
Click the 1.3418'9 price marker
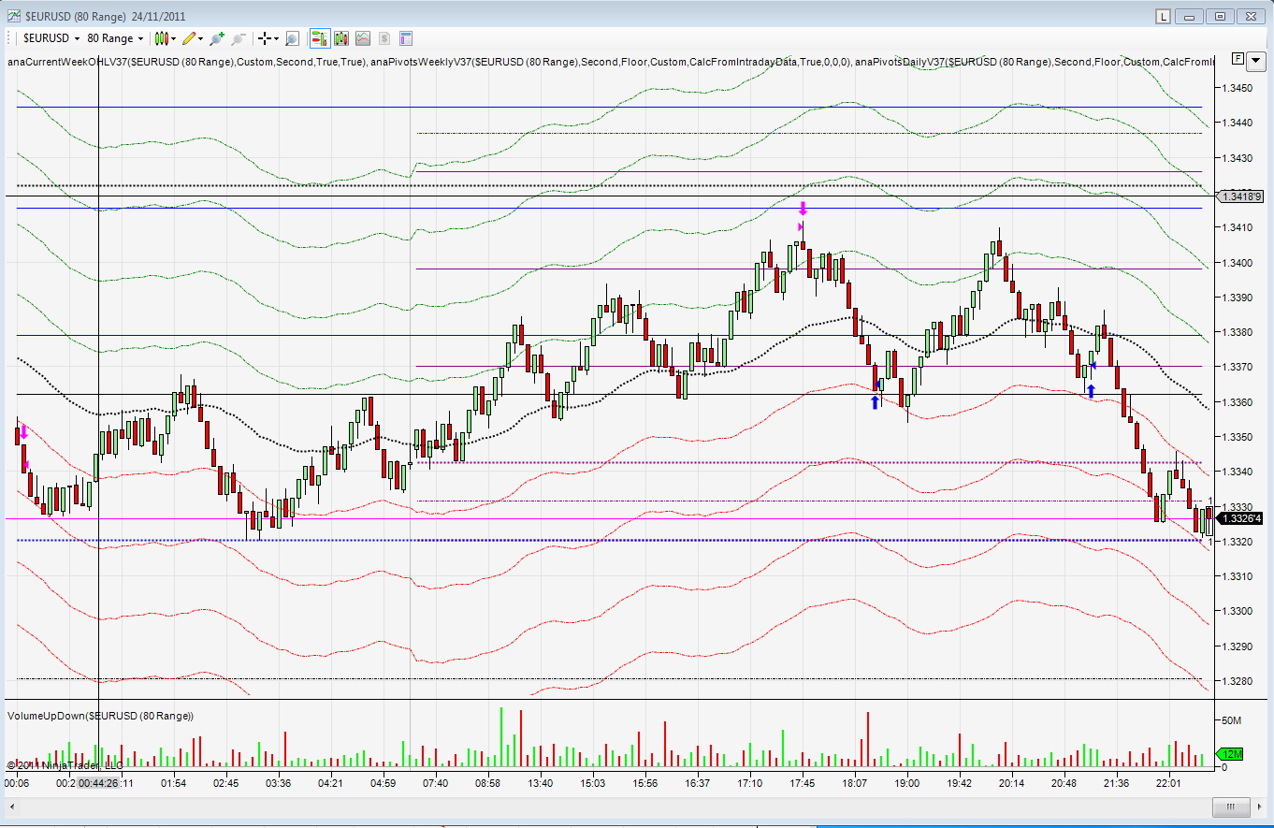click(x=1239, y=196)
